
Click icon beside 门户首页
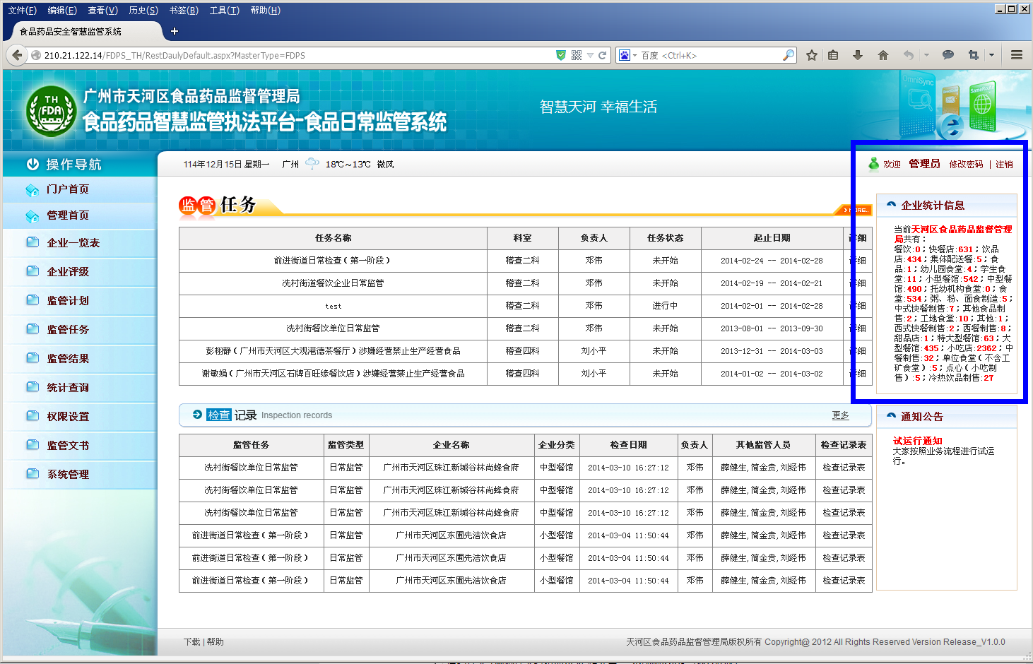coord(32,189)
